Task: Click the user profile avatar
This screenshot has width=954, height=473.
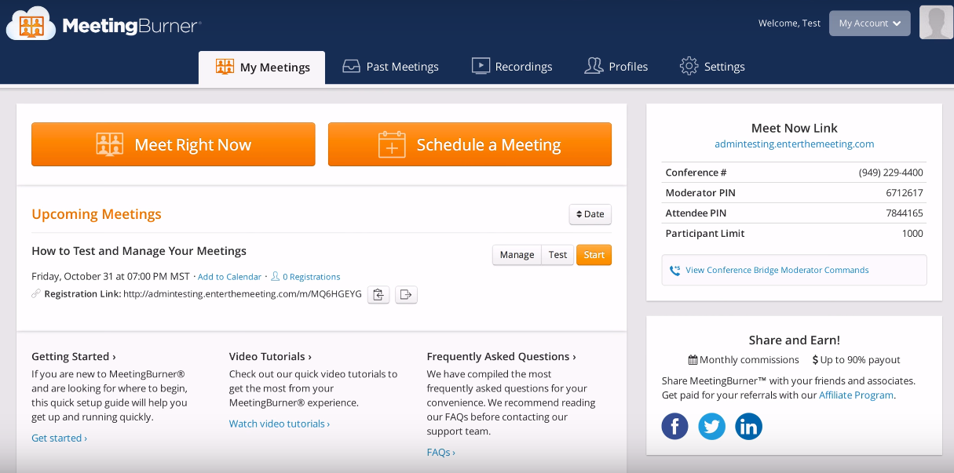Action: [x=935, y=23]
